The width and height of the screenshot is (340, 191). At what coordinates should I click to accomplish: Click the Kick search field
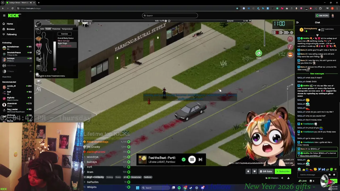tap(170, 16)
